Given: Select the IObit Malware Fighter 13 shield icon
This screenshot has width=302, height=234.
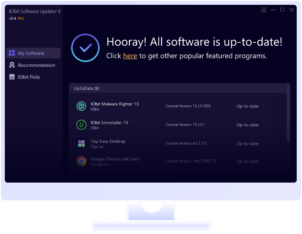Looking at the screenshot, I should (x=81, y=106).
